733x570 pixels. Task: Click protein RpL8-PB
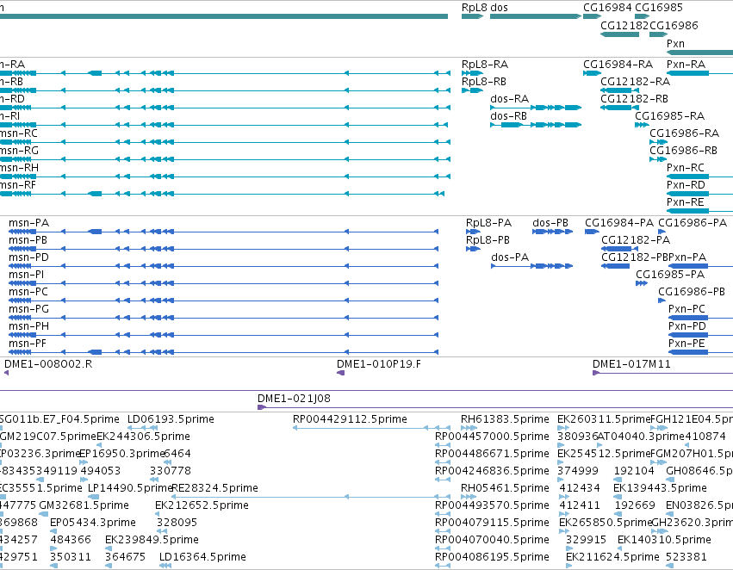point(488,240)
